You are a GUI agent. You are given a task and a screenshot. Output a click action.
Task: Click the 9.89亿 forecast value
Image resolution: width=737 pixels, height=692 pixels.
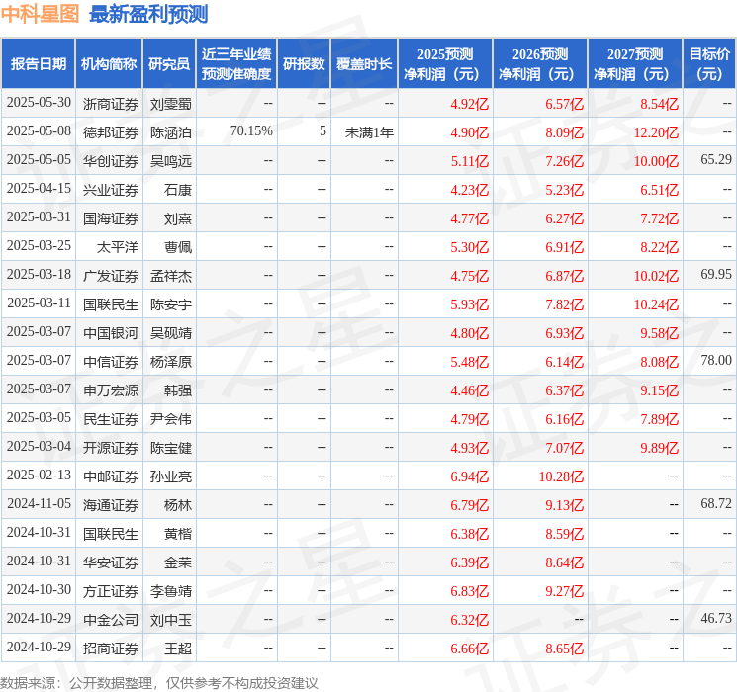pyautogui.click(x=660, y=448)
